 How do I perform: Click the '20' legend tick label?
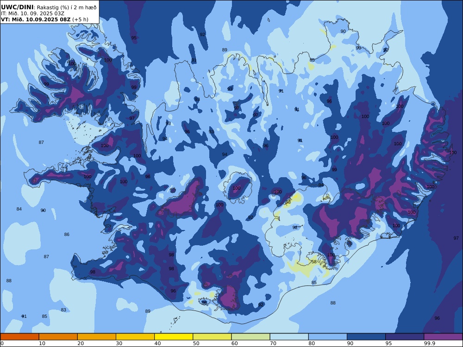[x=81, y=343]
